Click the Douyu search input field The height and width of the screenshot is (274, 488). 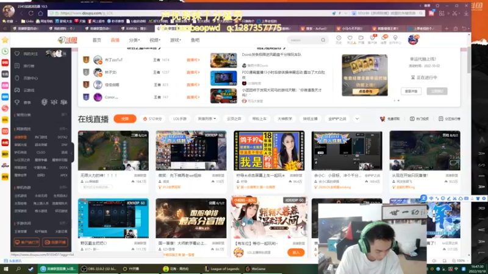303,40
